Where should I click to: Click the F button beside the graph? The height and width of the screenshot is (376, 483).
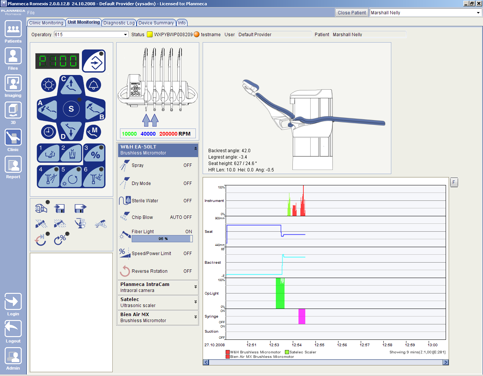click(454, 182)
